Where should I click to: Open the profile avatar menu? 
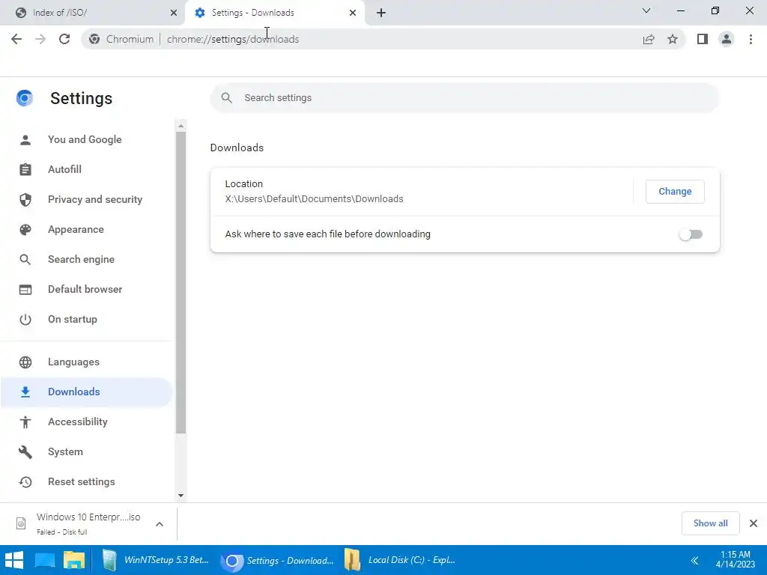[x=727, y=39]
